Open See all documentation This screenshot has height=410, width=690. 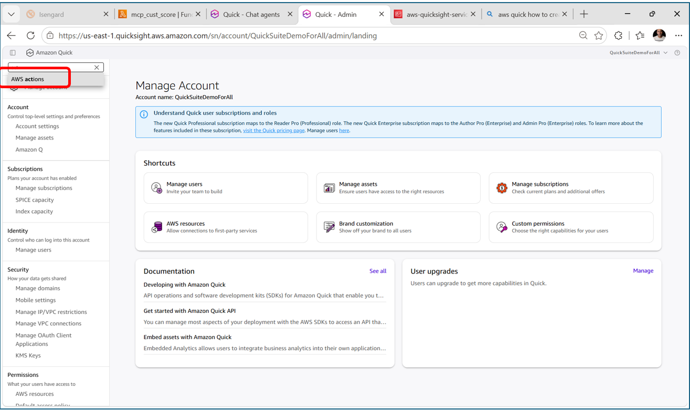pyautogui.click(x=378, y=271)
